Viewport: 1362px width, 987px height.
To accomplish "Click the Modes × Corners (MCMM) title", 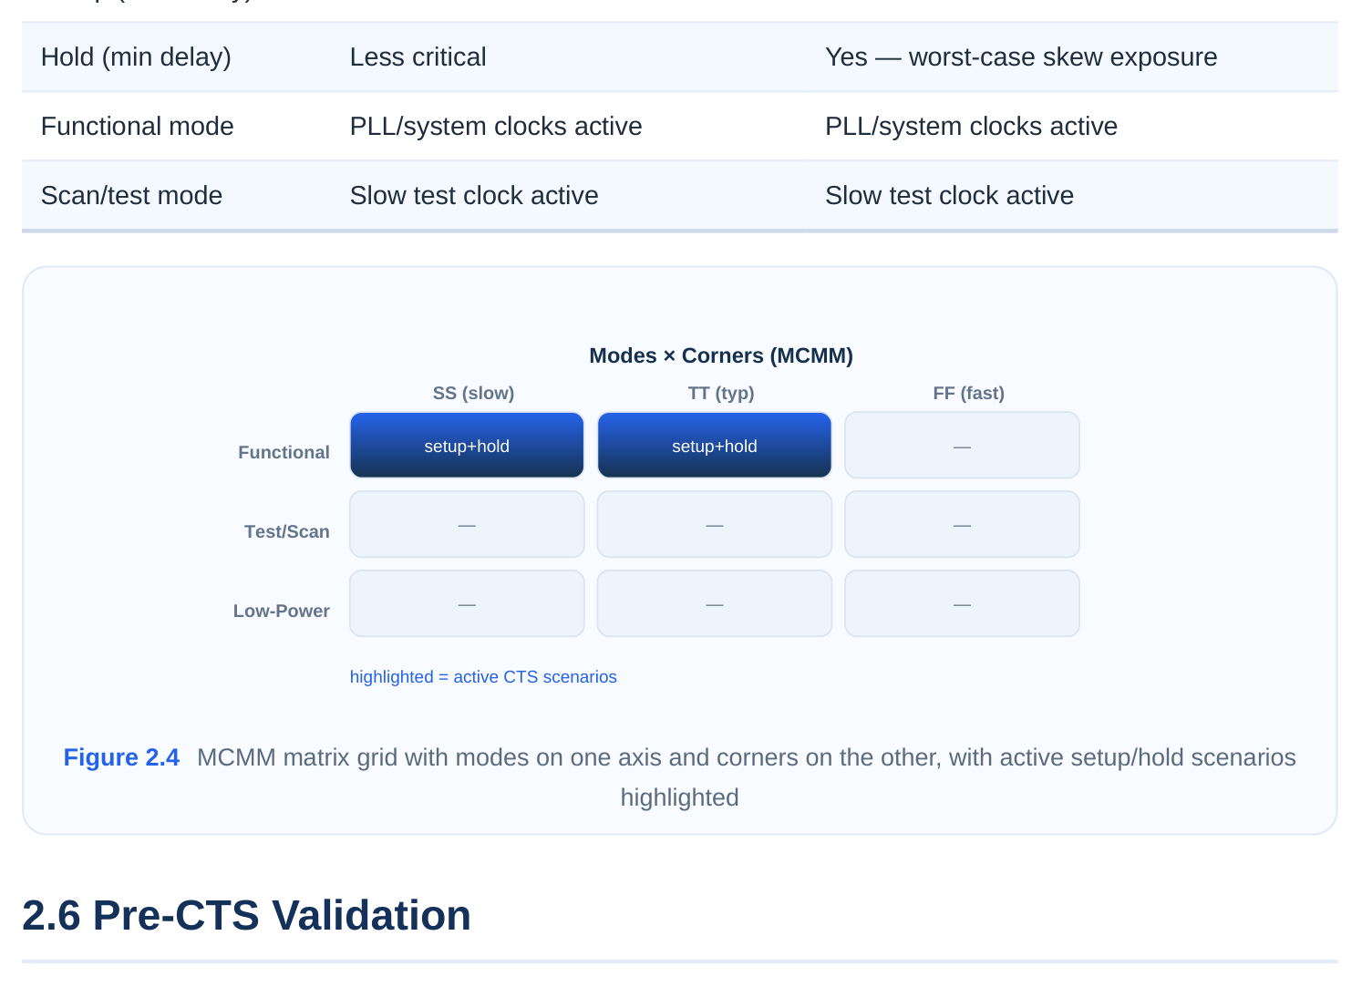I will pyautogui.click(x=721, y=355).
